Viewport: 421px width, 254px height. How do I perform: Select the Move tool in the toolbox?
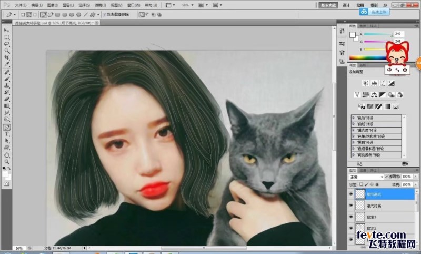click(x=7, y=31)
